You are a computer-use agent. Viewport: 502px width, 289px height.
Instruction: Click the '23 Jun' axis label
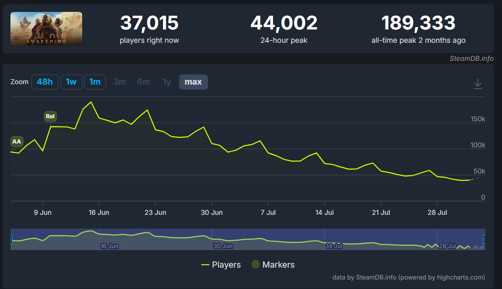click(155, 212)
